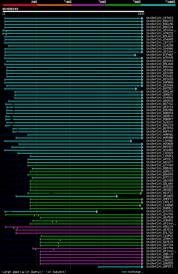
Task: Select the UniRef100_Q9FEF2 label
Action: click(160, 267)
